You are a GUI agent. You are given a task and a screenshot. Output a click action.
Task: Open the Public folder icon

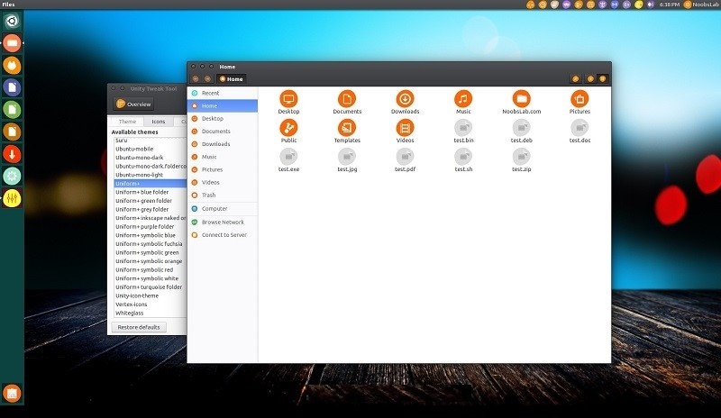click(x=288, y=128)
